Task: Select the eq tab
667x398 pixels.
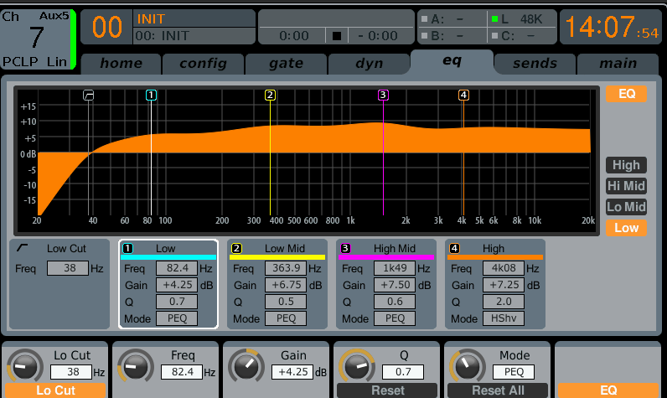Action: [x=452, y=61]
